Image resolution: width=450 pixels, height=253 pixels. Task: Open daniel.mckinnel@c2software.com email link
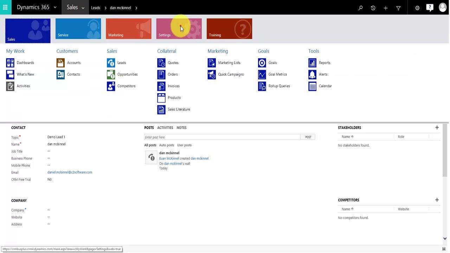pos(70,172)
